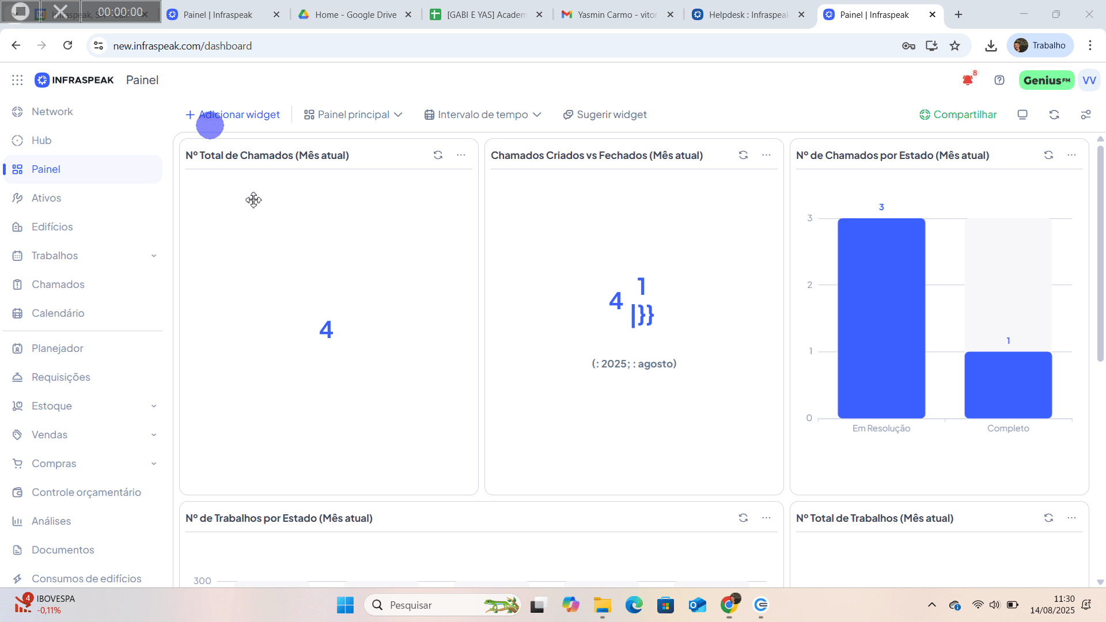Click the Compartilhar link
This screenshot has width=1106, height=622.
tap(958, 115)
